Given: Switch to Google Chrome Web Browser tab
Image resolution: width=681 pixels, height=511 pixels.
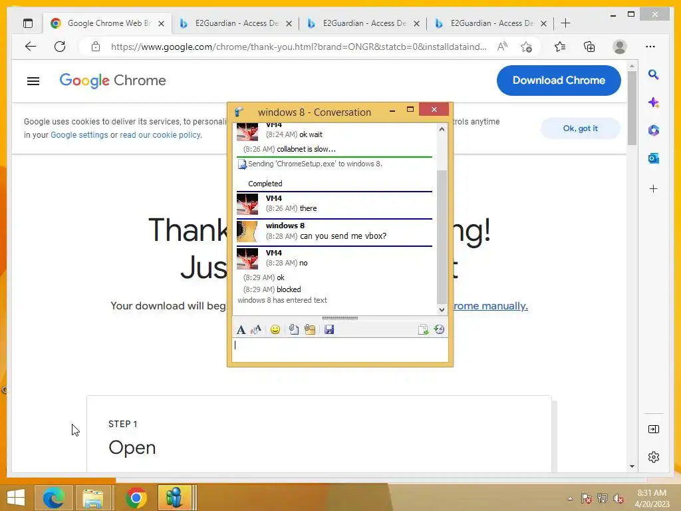Looking at the screenshot, I should (x=108, y=23).
